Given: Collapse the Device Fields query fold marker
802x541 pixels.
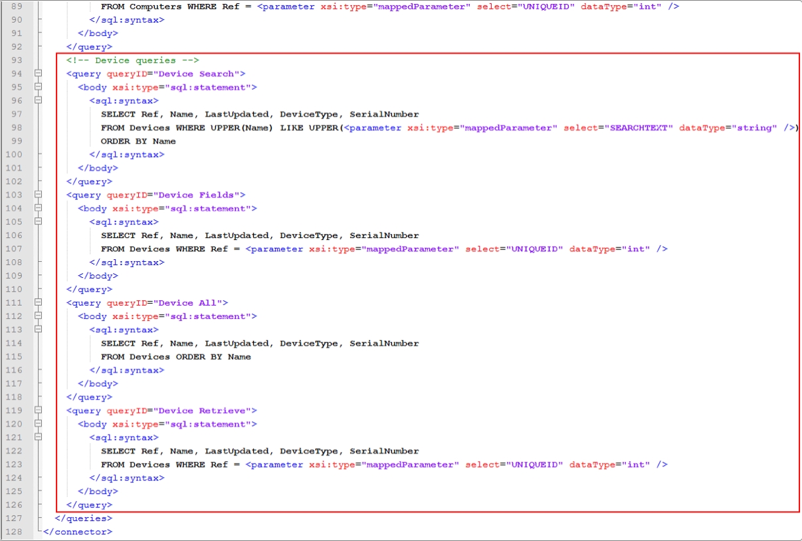Looking at the screenshot, I should pyautogui.click(x=39, y=195).
